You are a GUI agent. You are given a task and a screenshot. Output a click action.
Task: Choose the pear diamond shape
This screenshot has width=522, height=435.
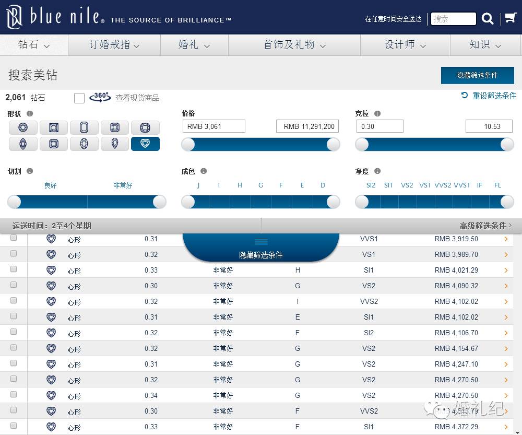[x=115, y=144]
